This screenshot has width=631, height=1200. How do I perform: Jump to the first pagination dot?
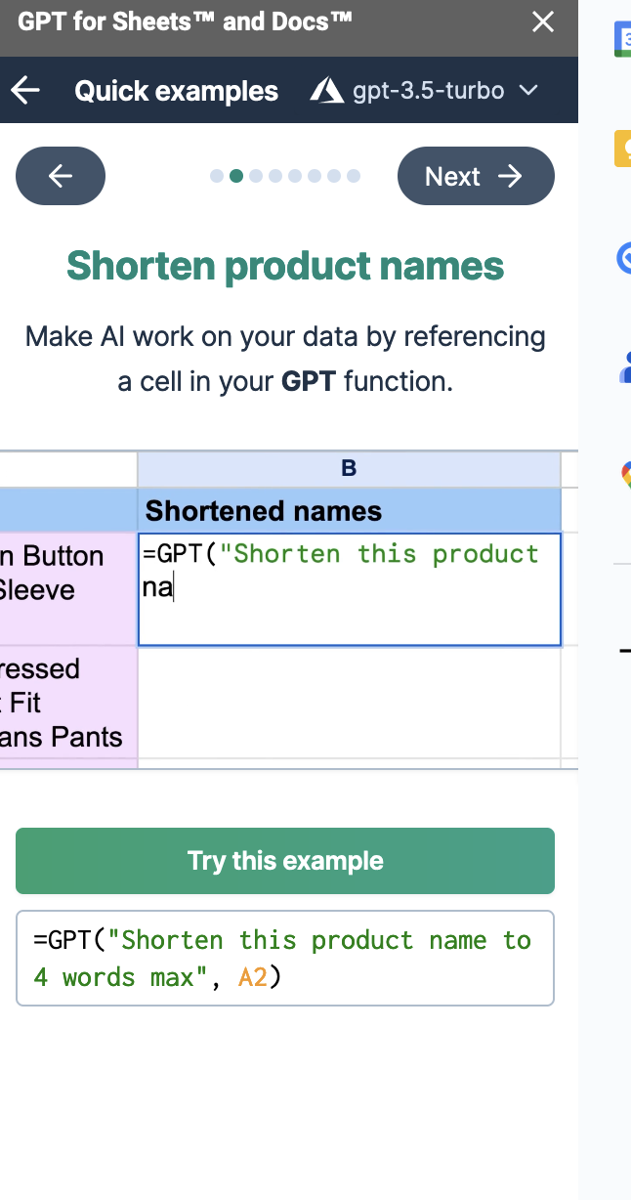click(217, 176)
